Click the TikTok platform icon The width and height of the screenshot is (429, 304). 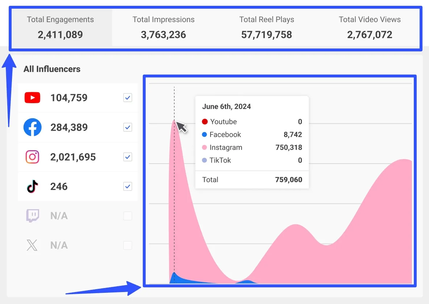33,186
